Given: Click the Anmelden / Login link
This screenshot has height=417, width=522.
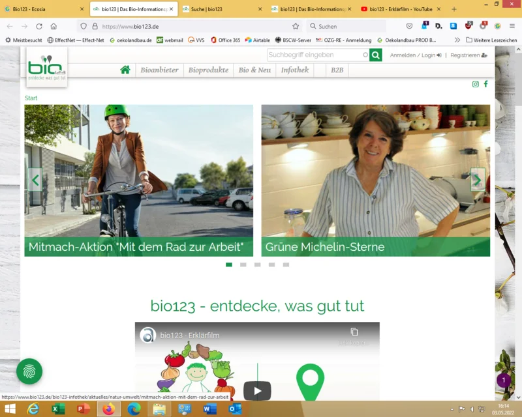Looking at the screenshot, I should point(416,55).
